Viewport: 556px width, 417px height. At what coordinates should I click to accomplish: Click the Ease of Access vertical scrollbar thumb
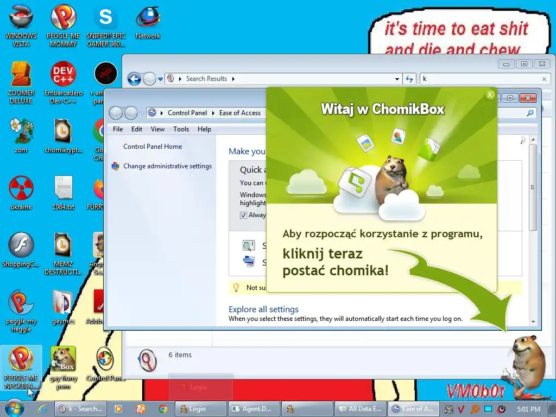(533, 187)
